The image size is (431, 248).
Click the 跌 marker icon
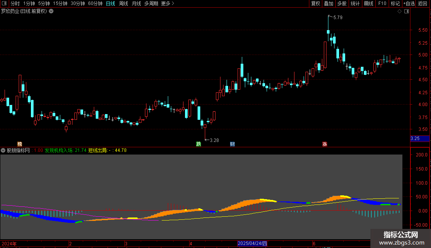198,144
